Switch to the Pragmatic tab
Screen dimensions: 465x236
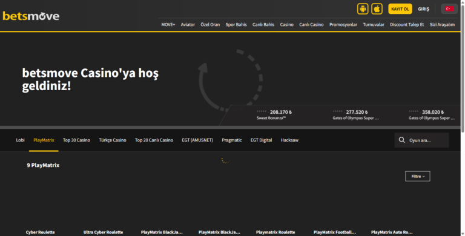click(232, 140)
